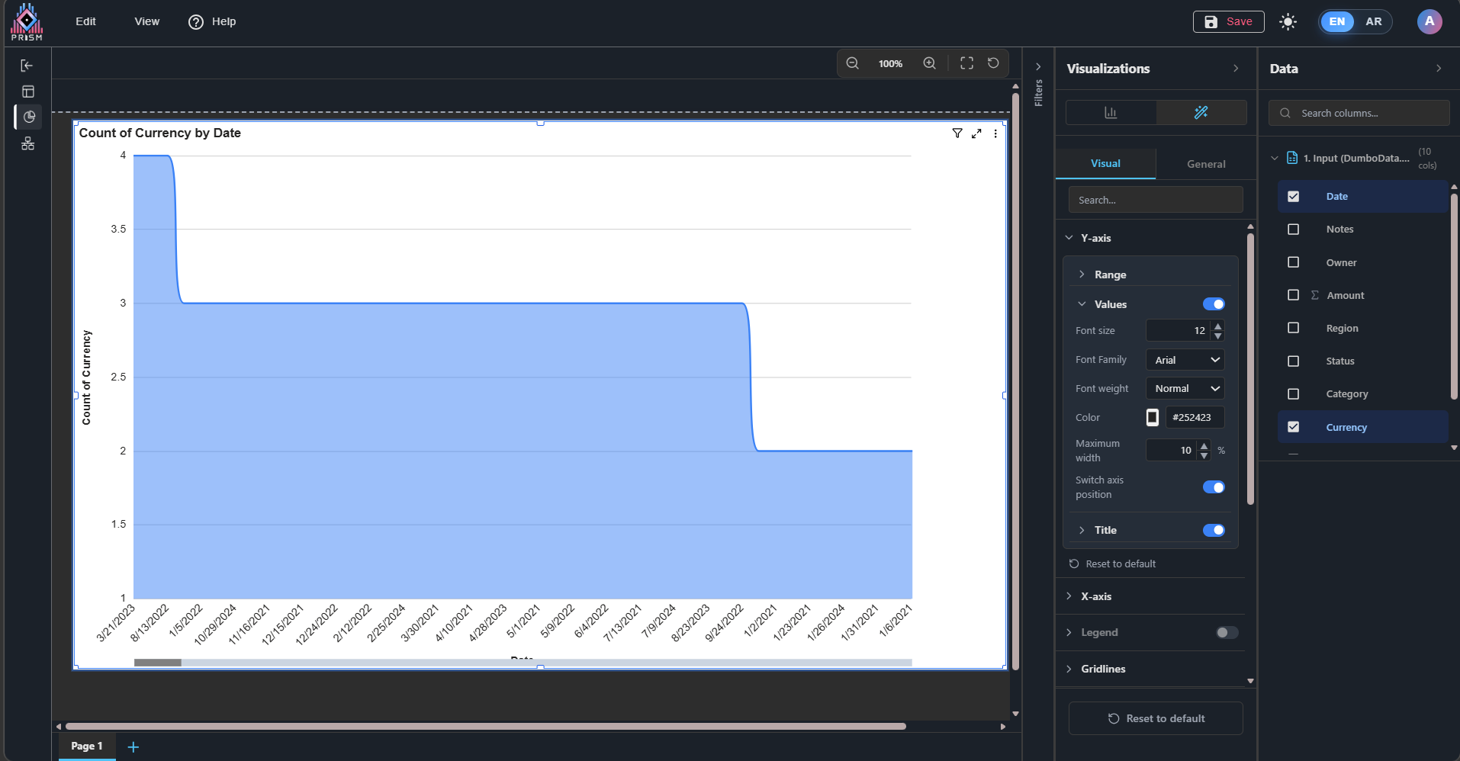
Task: Disable the Y-axis Values toggle
Action: 1213,304
